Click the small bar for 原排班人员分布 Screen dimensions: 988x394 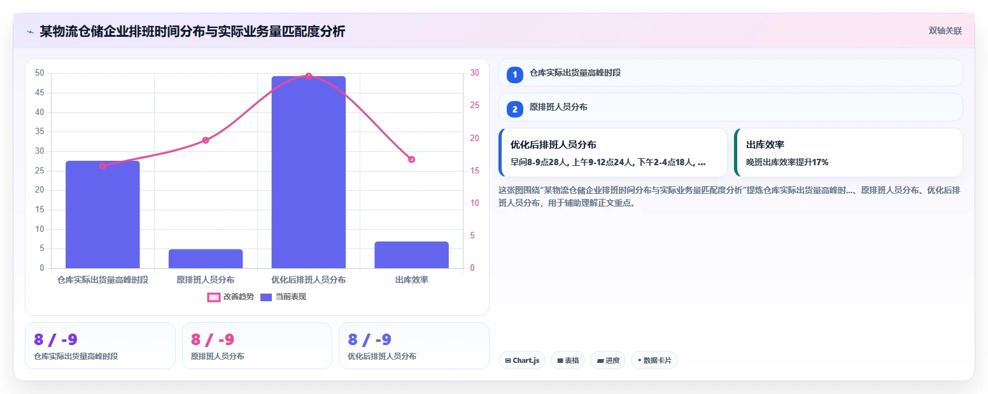(x=206, y=259)
